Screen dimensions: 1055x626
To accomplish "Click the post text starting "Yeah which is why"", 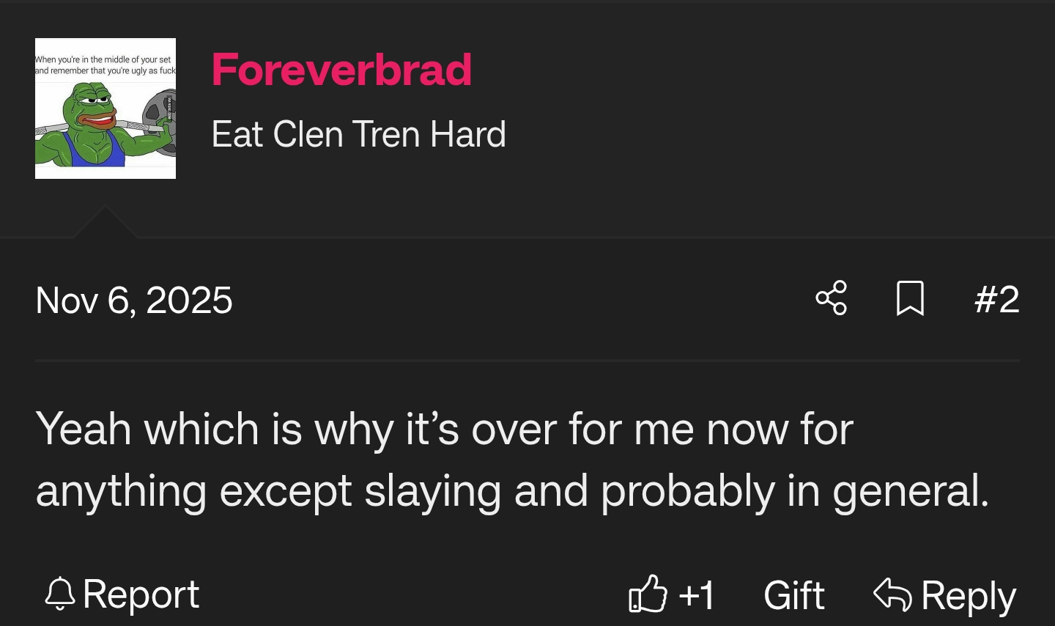I will coord(443,429).
